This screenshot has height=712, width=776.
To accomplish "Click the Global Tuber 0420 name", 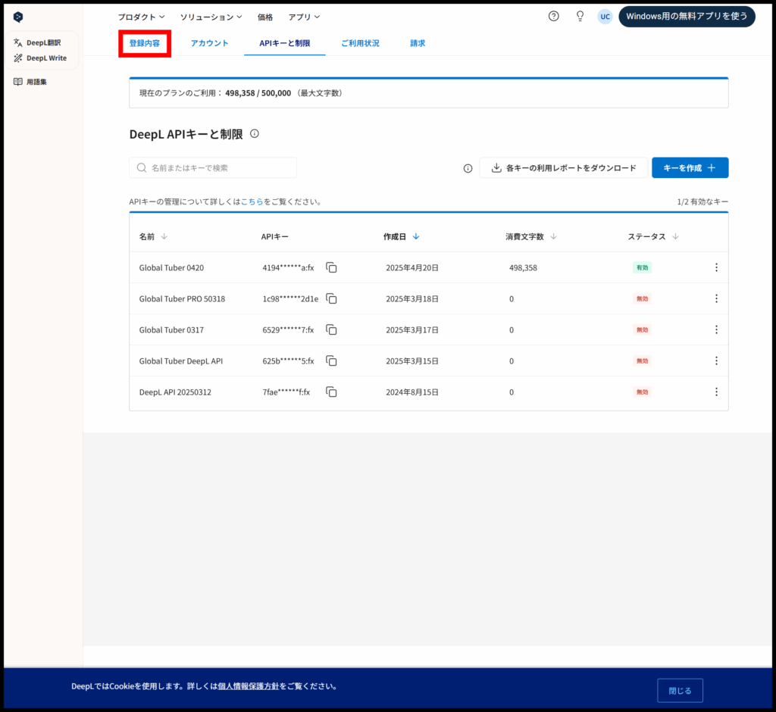I will (x=171, y=267).
